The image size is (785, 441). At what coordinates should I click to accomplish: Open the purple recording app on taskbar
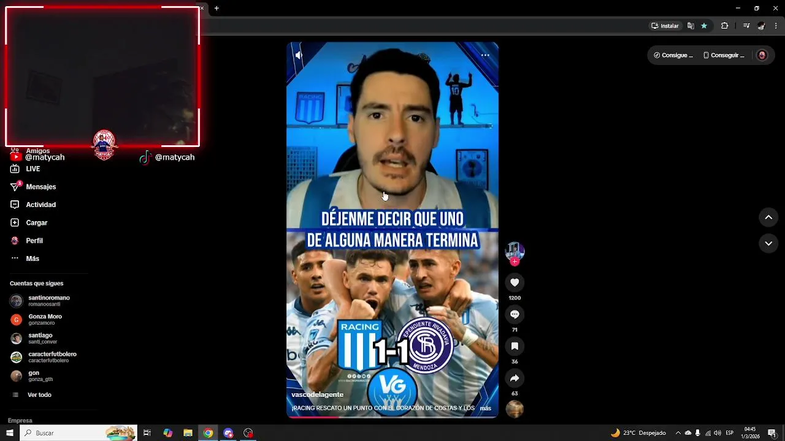point(228,433)
